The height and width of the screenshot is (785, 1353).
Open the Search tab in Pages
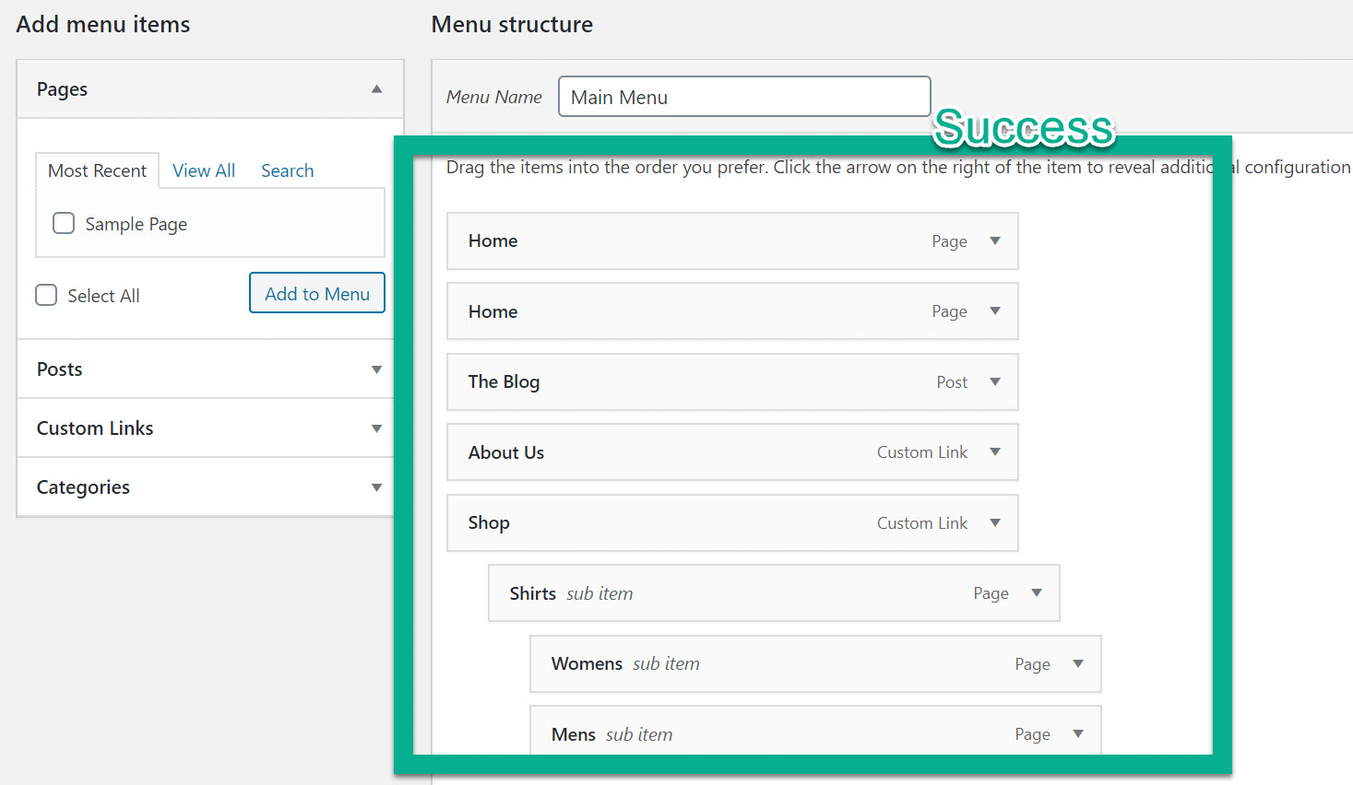click(x=286, y=170)
